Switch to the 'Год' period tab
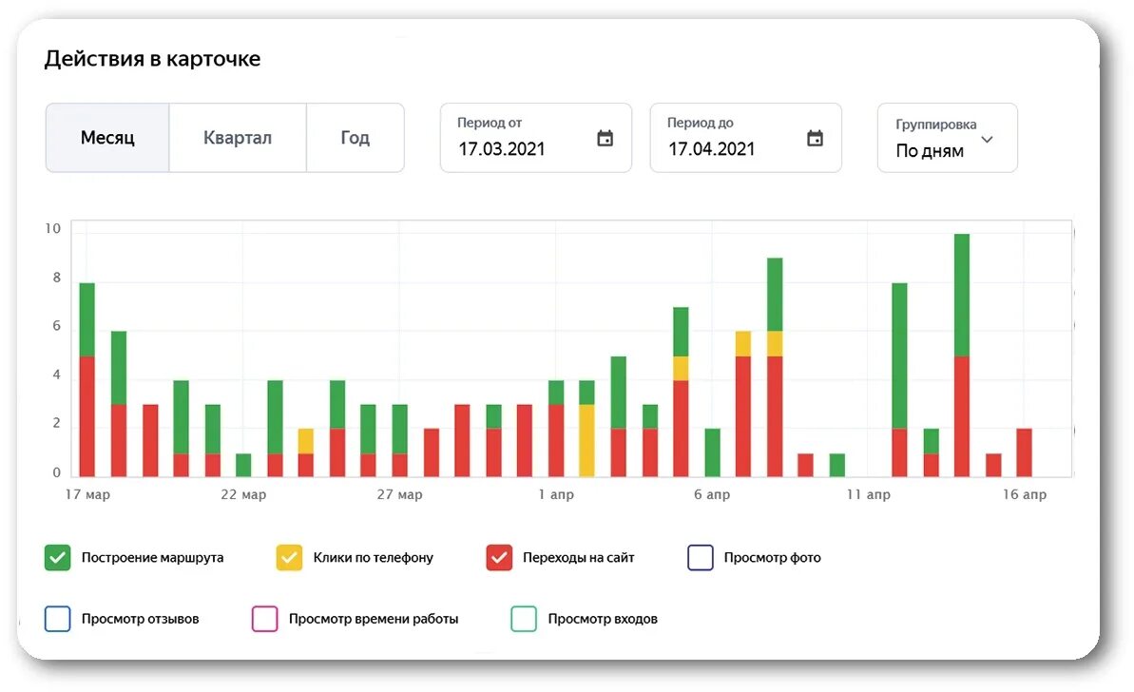 click(x=356, y=138)
